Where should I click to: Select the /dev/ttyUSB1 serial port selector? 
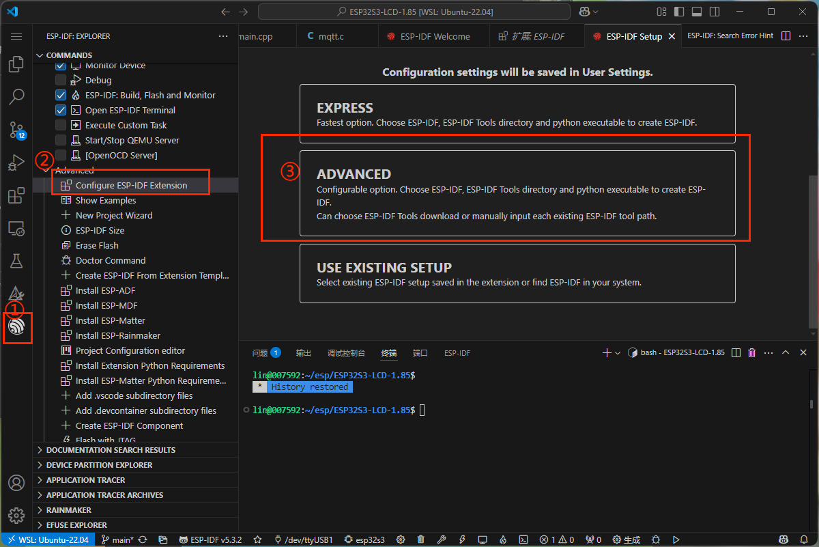point(303,539)
